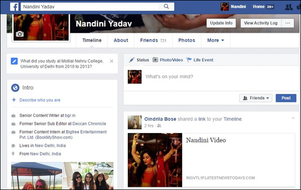
Task: Click the location pin icon next to From
Action: 13,154
